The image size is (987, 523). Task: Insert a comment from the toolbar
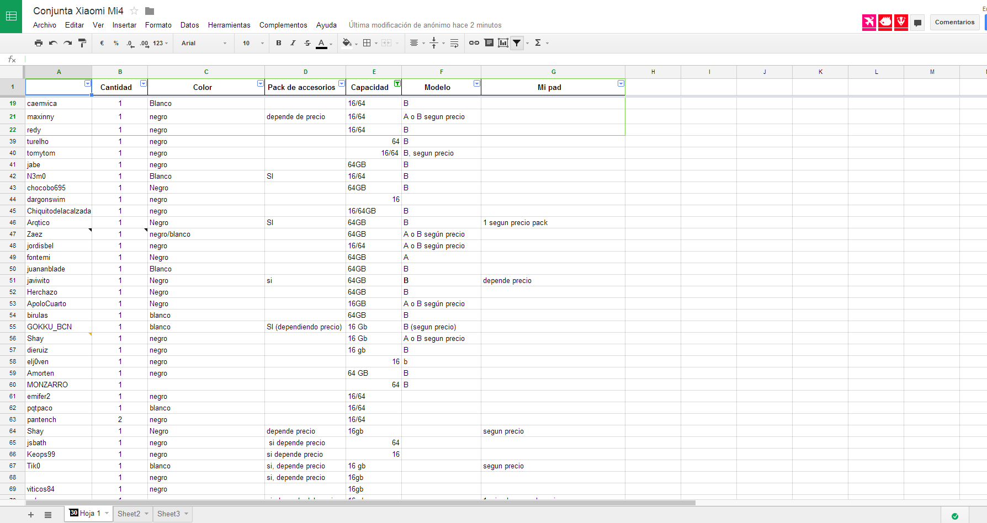click(489, 43)
